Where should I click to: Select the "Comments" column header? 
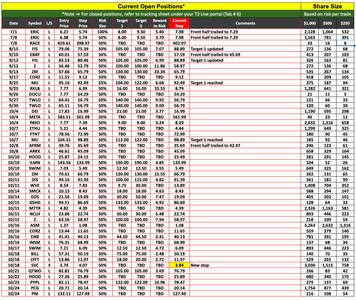click(x=245, y=23)
